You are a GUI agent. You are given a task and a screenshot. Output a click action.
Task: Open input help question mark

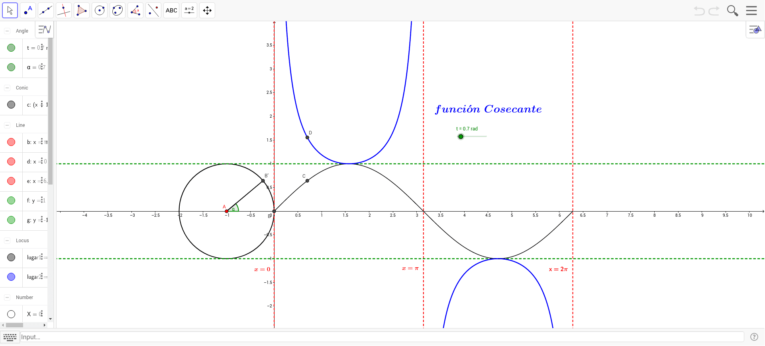click(x=754, y=337)
